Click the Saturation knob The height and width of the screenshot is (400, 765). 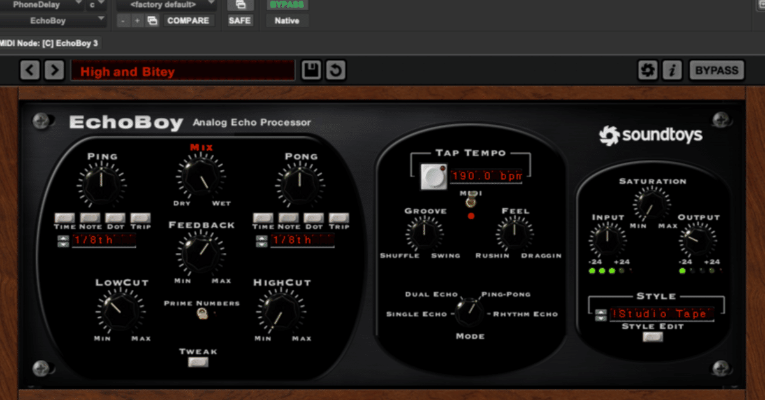click(x=652, y=204)
